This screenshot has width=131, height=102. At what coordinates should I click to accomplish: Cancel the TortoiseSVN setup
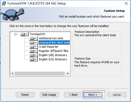pos(117,95)
